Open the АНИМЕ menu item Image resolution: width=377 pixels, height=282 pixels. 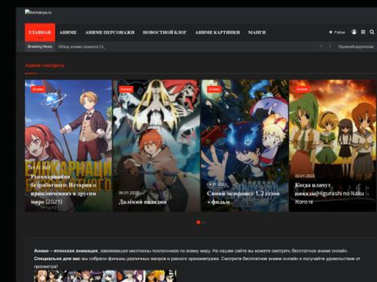pyautogui.click(x=68, y=33)
